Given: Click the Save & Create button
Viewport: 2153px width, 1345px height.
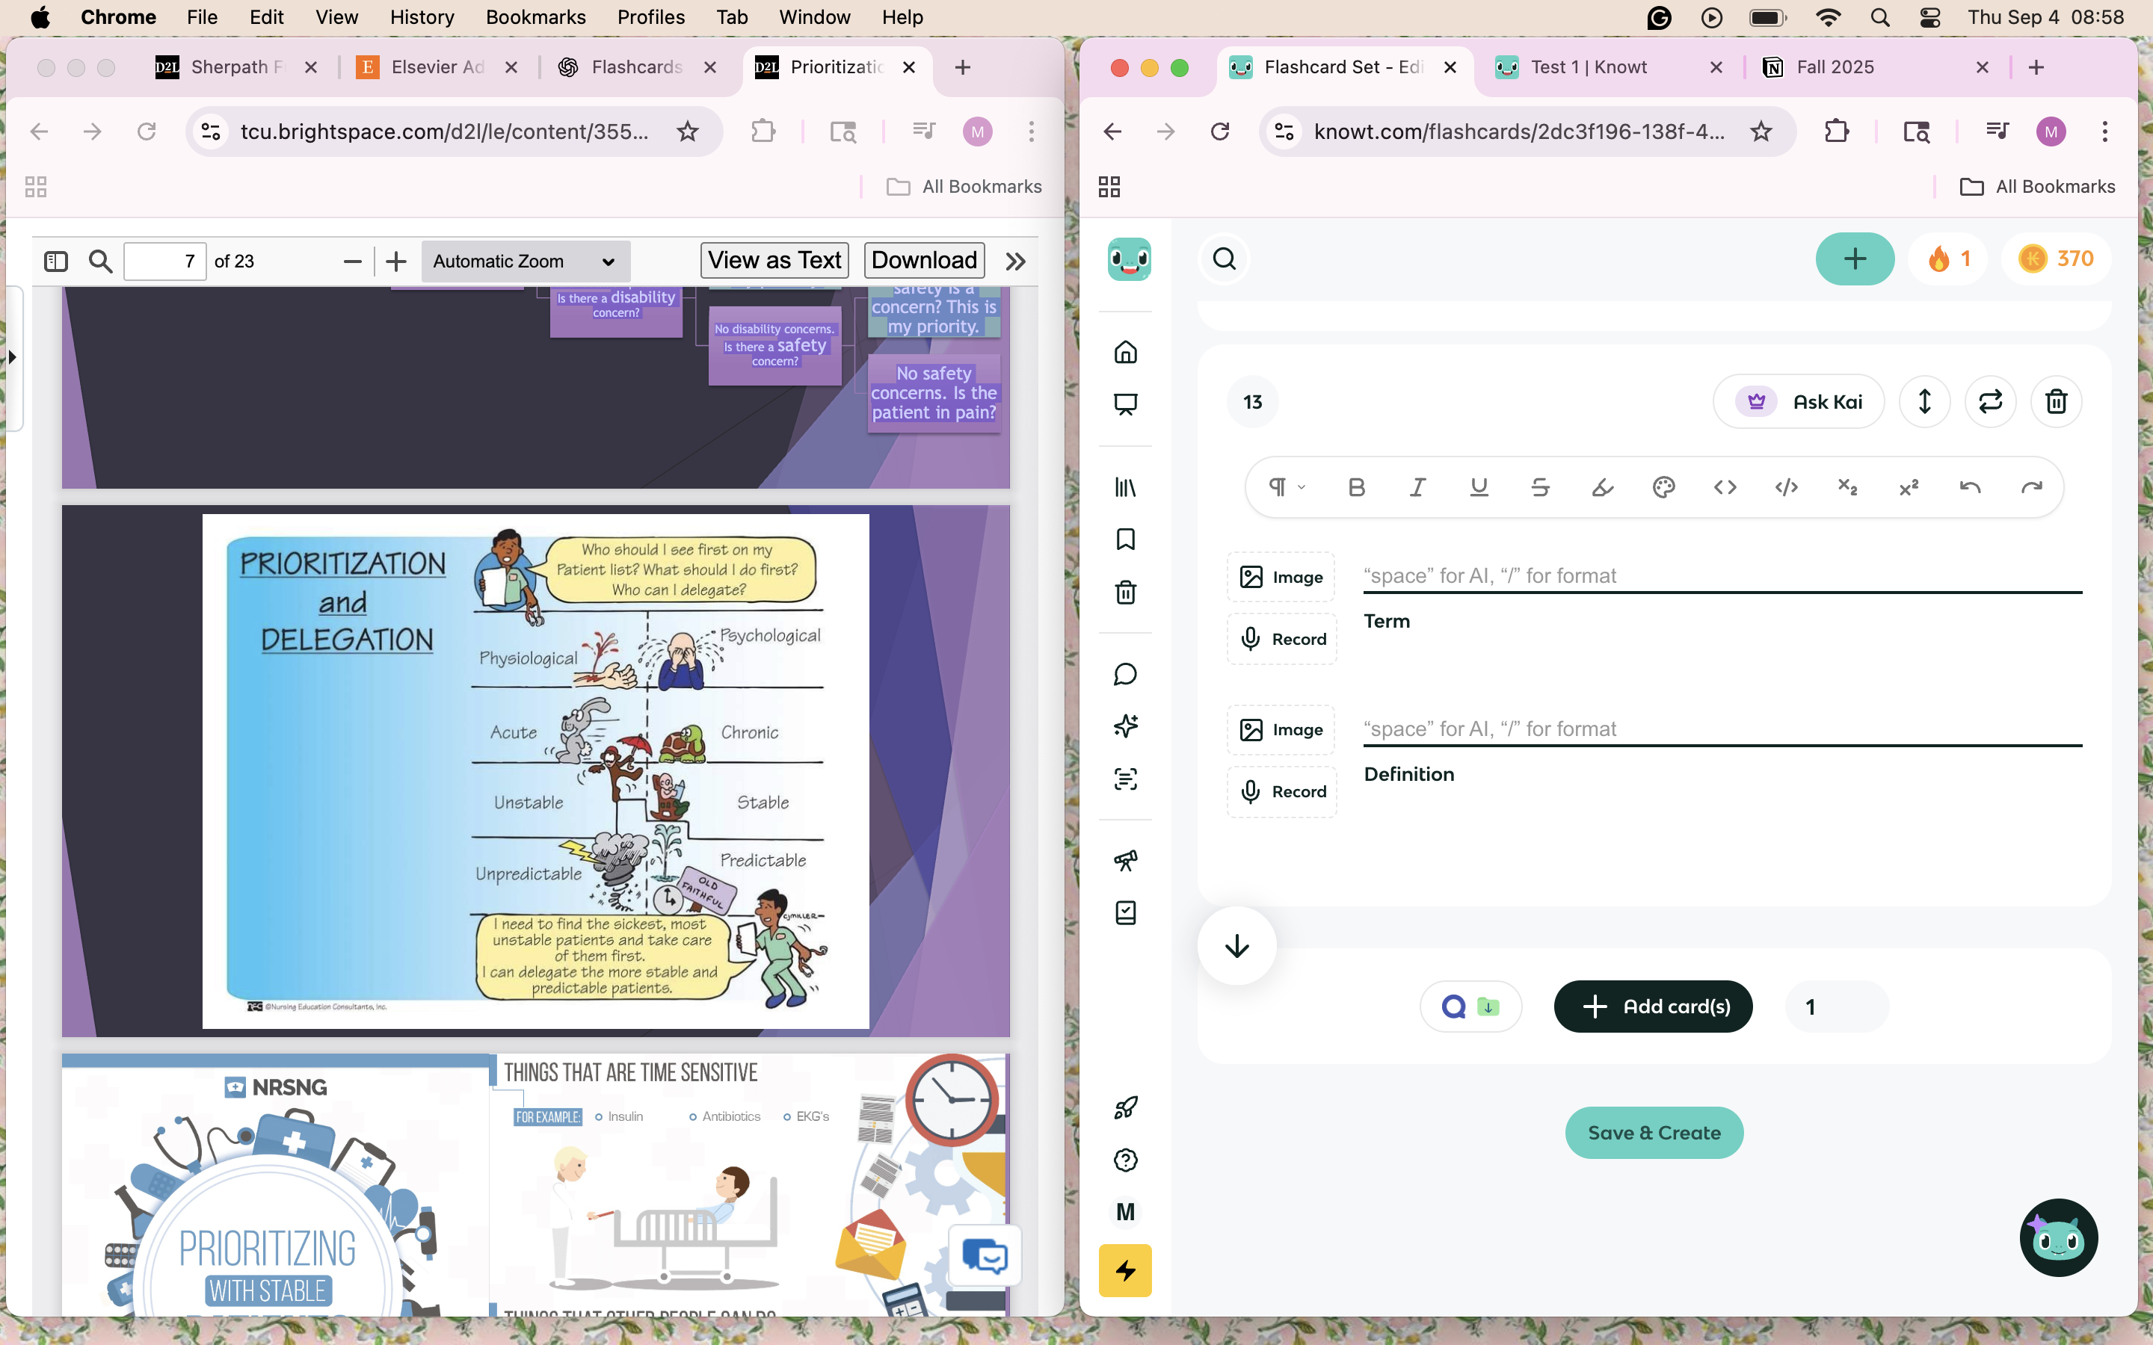Looking at the screenshot, I should pos(1653,1132).
